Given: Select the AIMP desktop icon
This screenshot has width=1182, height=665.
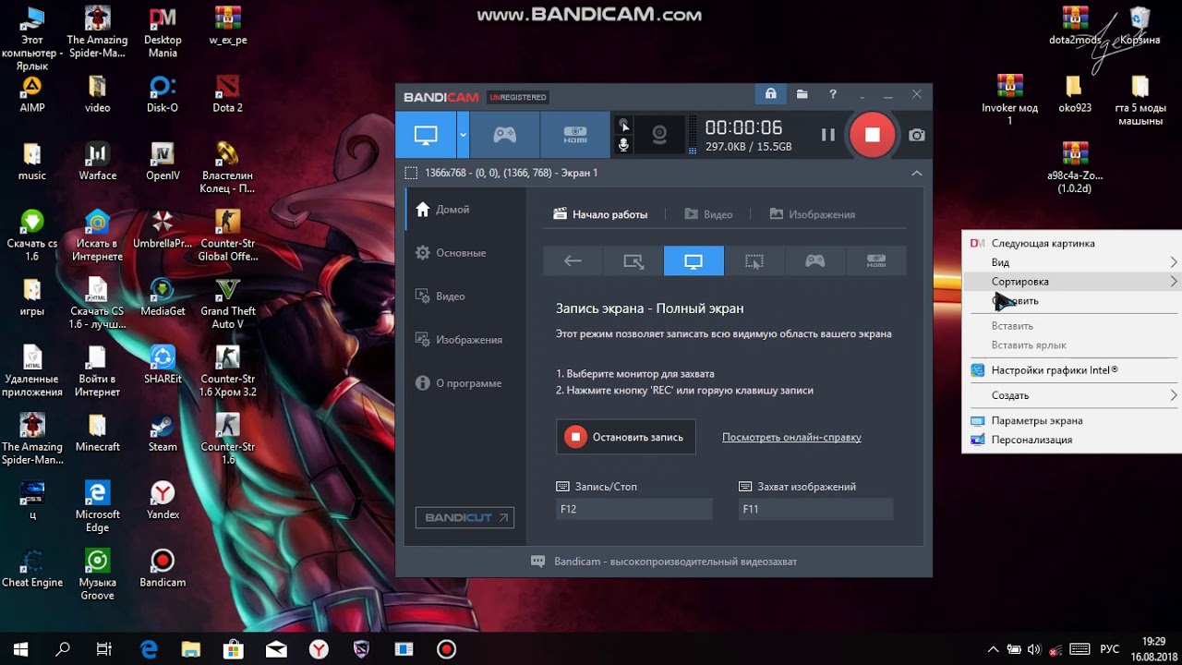Looking at the screenshot, I should [x=32, y=94].
